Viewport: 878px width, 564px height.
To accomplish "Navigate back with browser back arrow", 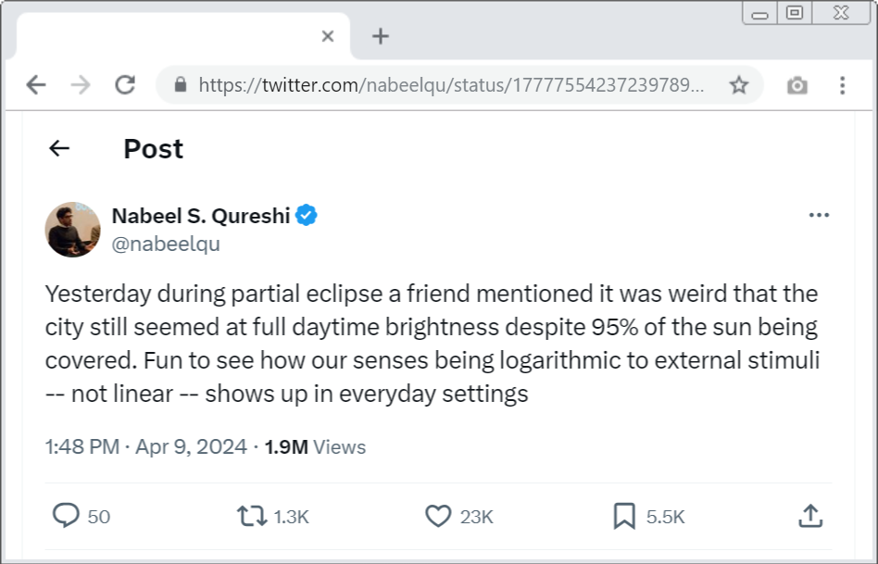I will [x=36, y=85].
